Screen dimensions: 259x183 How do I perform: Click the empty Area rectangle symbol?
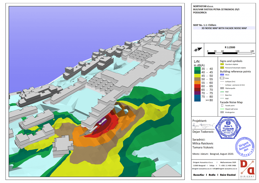[x=222, y=78]
